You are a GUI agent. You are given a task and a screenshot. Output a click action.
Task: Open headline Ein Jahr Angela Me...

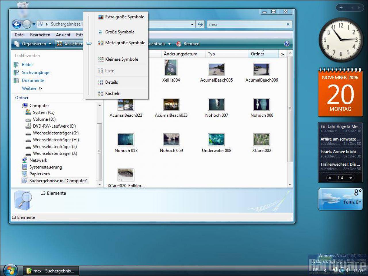point(340,126)
